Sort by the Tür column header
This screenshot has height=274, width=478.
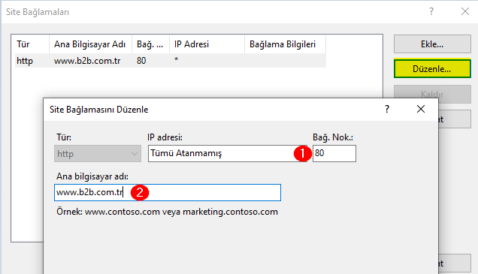pos(32,44)
